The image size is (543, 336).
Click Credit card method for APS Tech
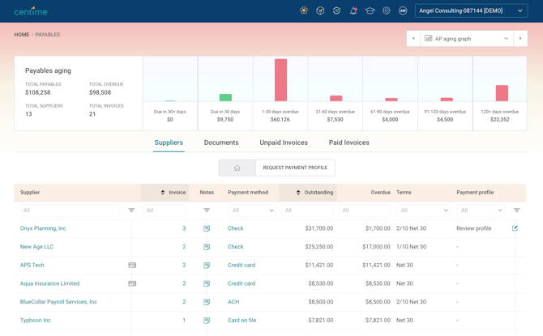pos(242,265)
